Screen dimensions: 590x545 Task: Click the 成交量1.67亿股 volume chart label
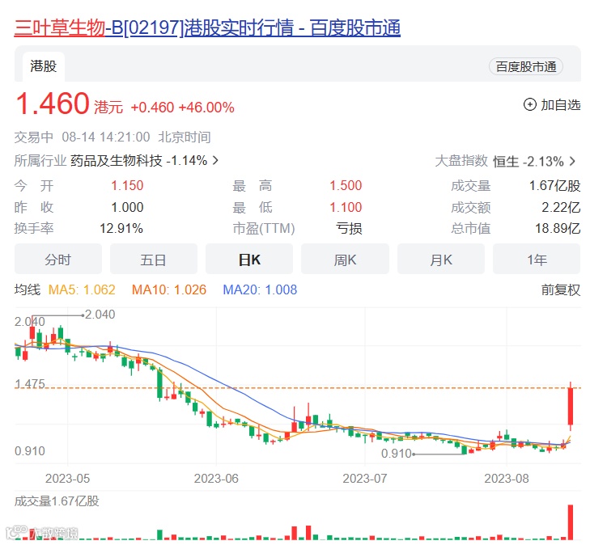click(x=57, y=501)
